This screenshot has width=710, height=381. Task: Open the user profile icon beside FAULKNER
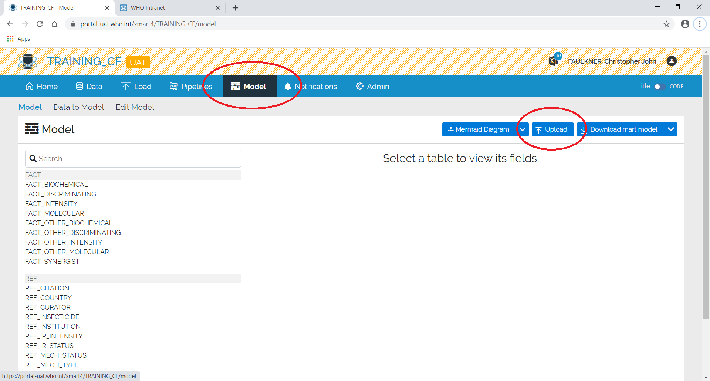(671, 61)
